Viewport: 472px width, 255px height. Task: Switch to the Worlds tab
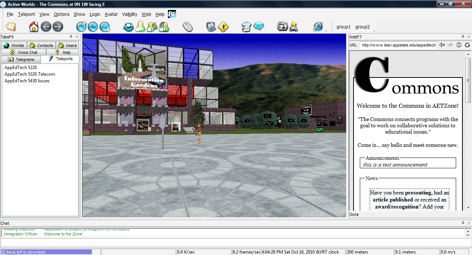click(x=14, y=45)
